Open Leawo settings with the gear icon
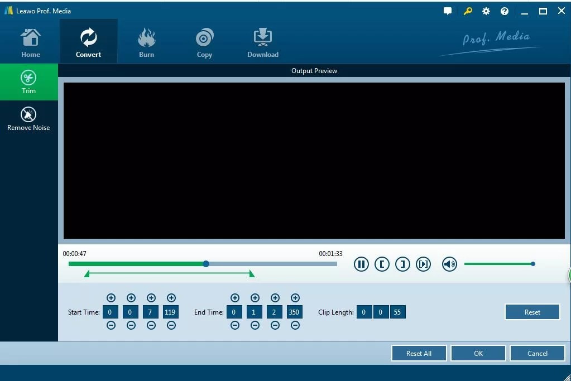Viewport: 571px width, 381px height. coord(486,11)
